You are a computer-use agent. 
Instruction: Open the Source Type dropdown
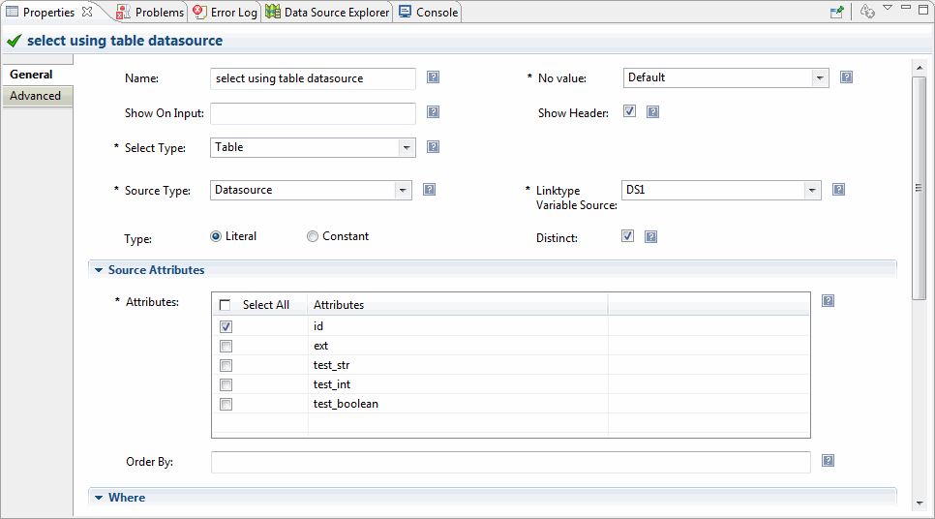pos(403,191)
